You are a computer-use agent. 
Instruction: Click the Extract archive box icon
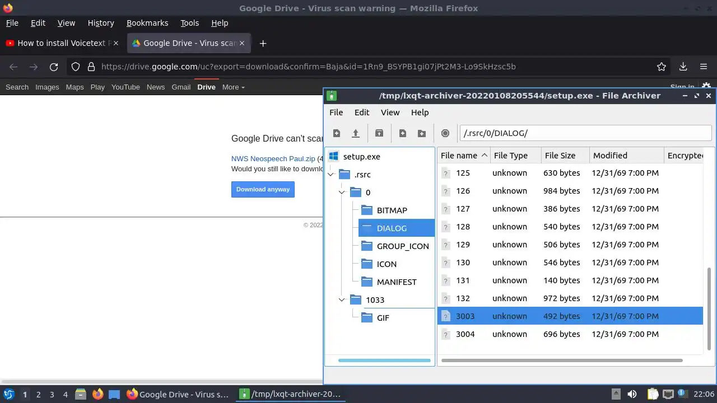(379, 133)
